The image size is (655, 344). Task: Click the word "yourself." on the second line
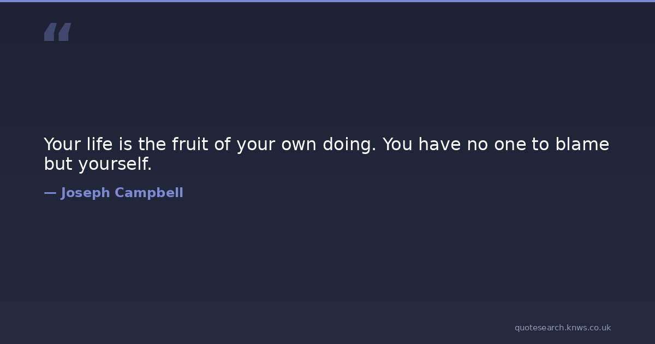point(115,164)
